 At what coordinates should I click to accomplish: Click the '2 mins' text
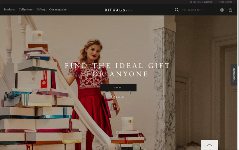120,97
